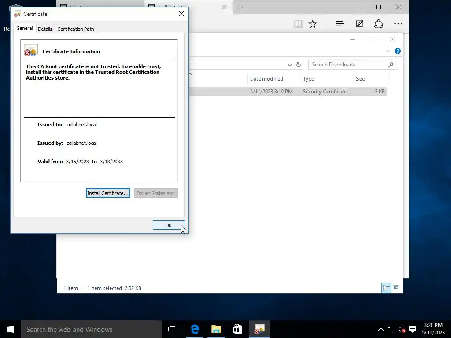Close the CollabNet Edge tab
Screen dimensions: 451x338
[225, 7]
